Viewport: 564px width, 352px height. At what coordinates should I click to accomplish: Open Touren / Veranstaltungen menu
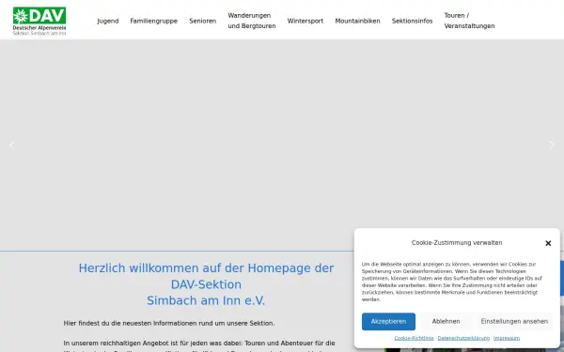(x=469, y=21)
